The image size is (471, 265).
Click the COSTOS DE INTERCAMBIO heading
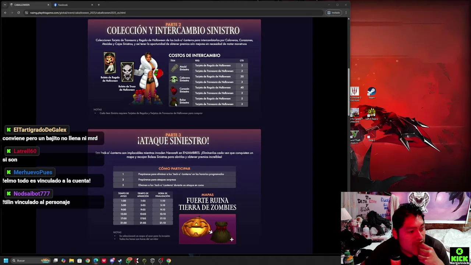(x=194, y=55)
